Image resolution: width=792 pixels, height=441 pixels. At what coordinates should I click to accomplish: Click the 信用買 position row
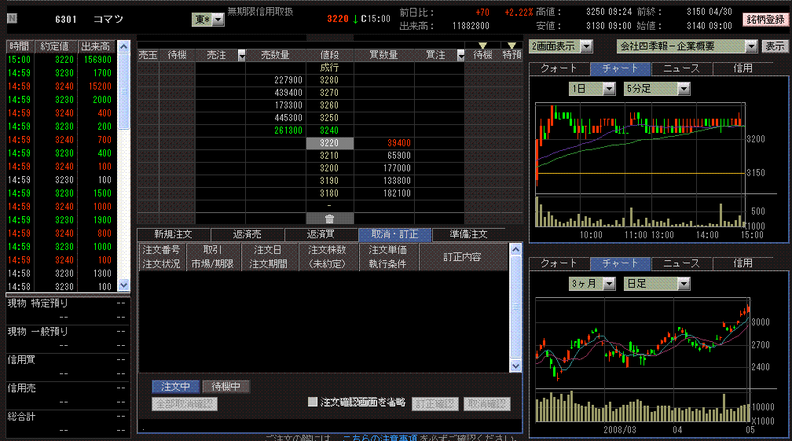[68, 367]
